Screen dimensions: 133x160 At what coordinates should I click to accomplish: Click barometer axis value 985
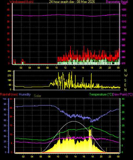coord(123,51)
